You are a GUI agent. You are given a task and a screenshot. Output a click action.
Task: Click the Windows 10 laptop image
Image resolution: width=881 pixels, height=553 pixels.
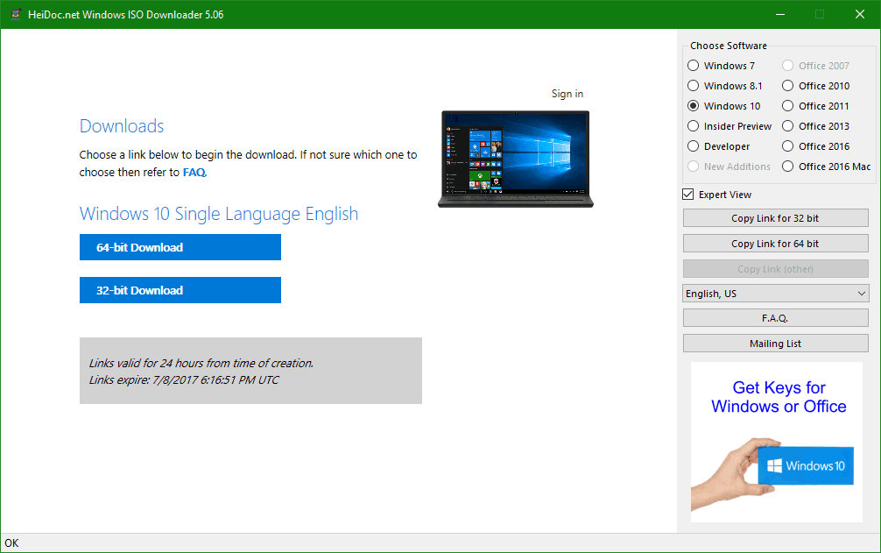515,159
